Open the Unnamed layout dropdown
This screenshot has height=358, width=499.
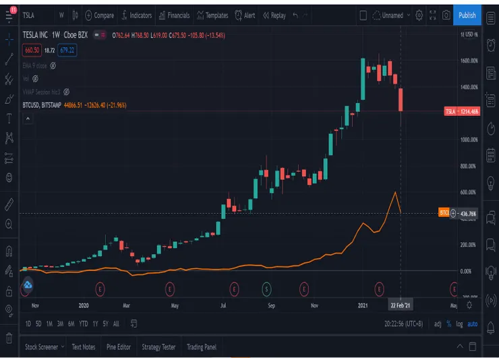pyautogui.click(x=391, y=16)
